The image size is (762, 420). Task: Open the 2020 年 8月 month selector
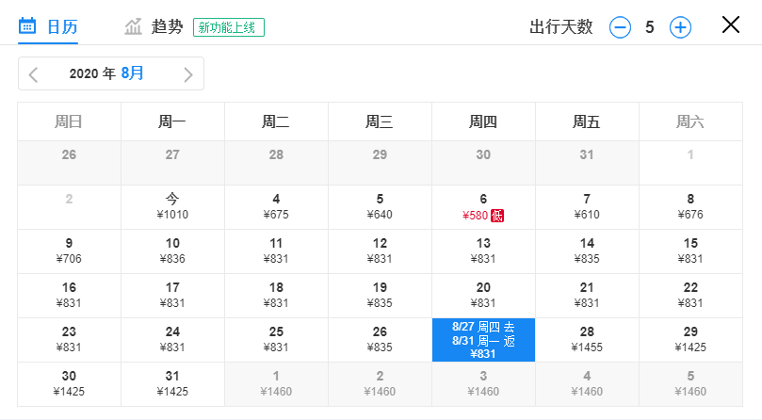click(108, 73)
